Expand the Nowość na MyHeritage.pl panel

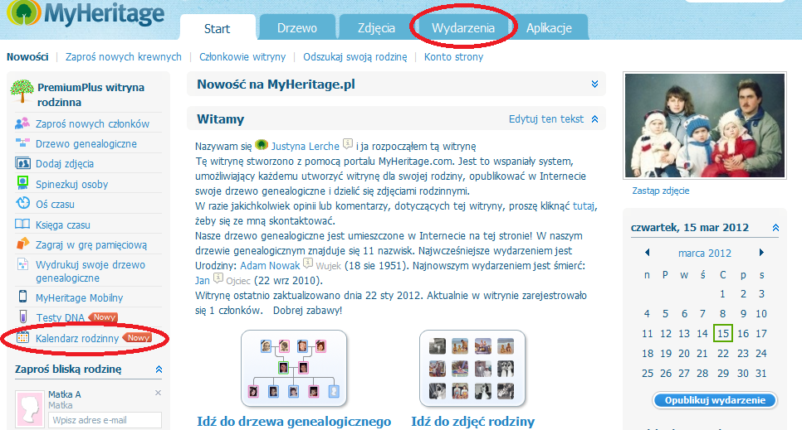[x=594, y=84]
